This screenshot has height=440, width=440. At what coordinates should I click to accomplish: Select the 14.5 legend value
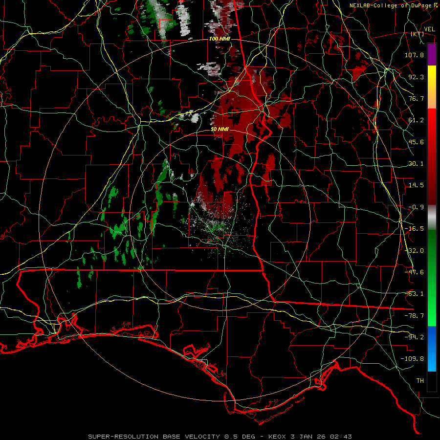point(416,185)
